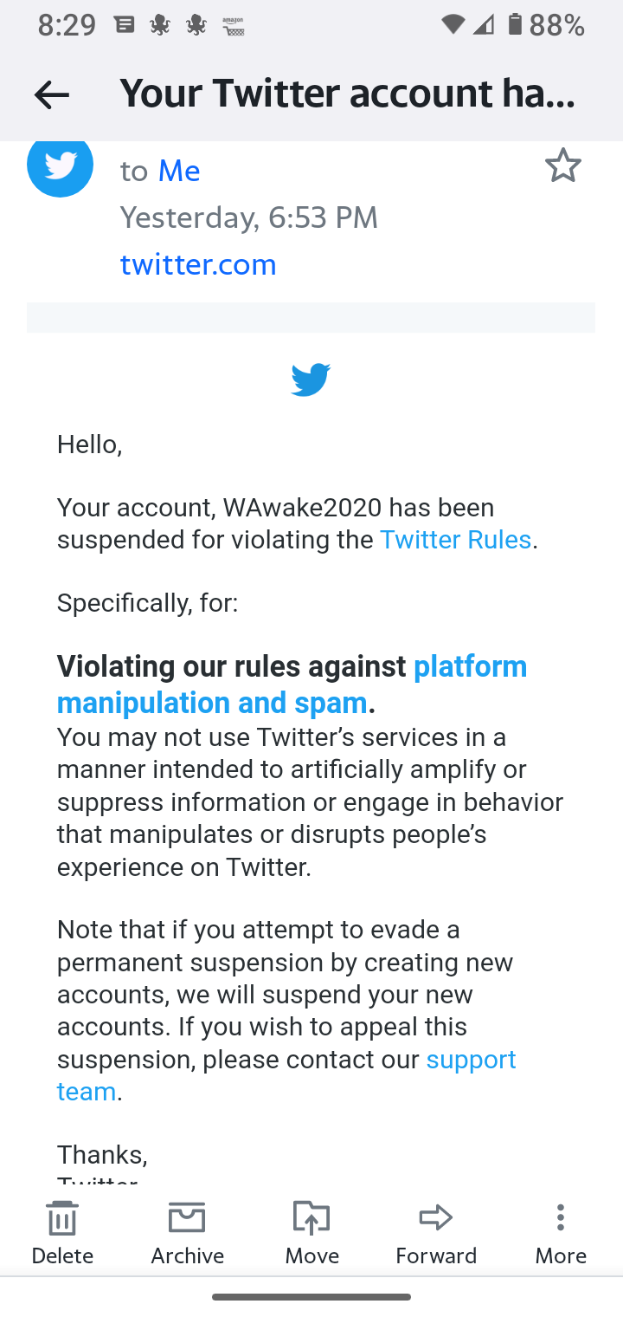The image size is (623, 1317).
Task: Tap the battery status icon
Action: click(515, 25)
